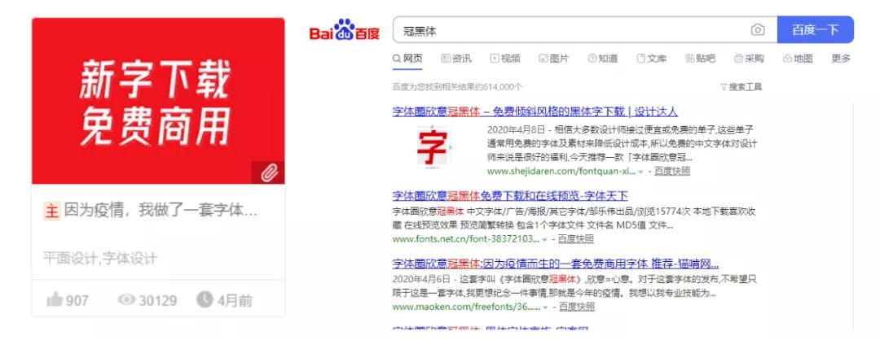Open the 地图 tab
Screen dimensions: 880x340
pos(798,59)
